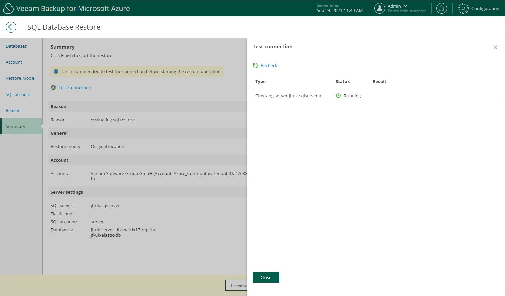Open the notifications bell icon
Viewport: 505px width, 296px height.
(442, 8)
